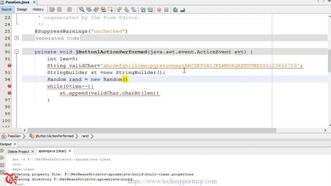Click Stop square icon in Output panel
This screenshot has width=331, height=186.
point(2,165)
